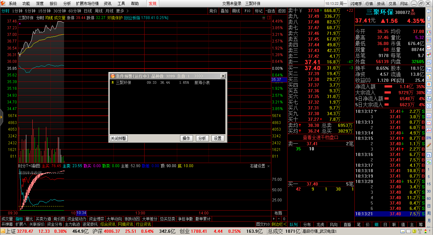Collapse the sidebar with 侧边栏<
The width and height of the screenshot is (433, 235).
tap(279, 224)
